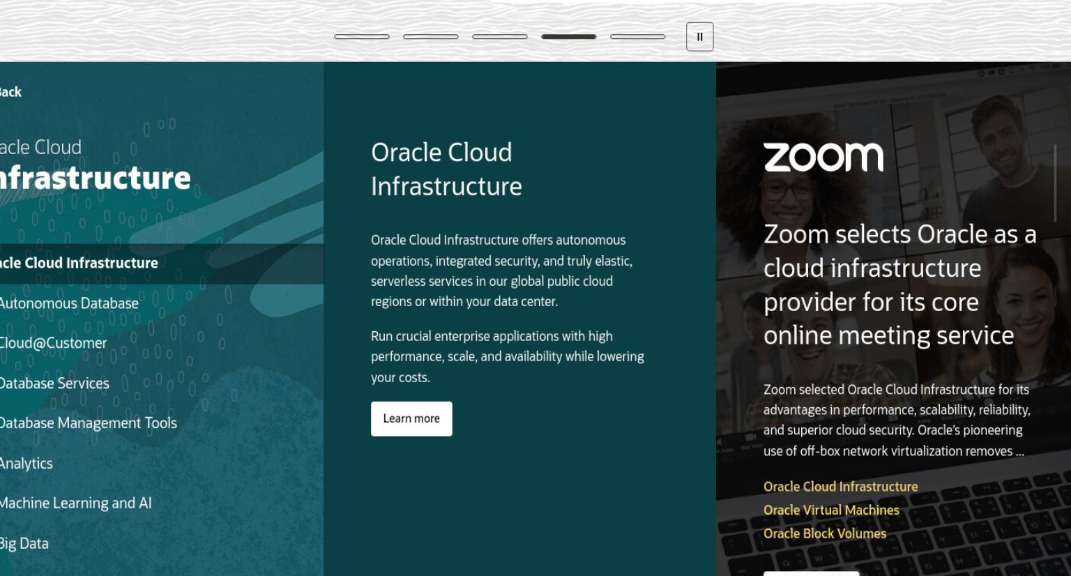The height and width of the screenshot is (576, 1071).
Task: Open Analytics menu item
Action: 26,464
